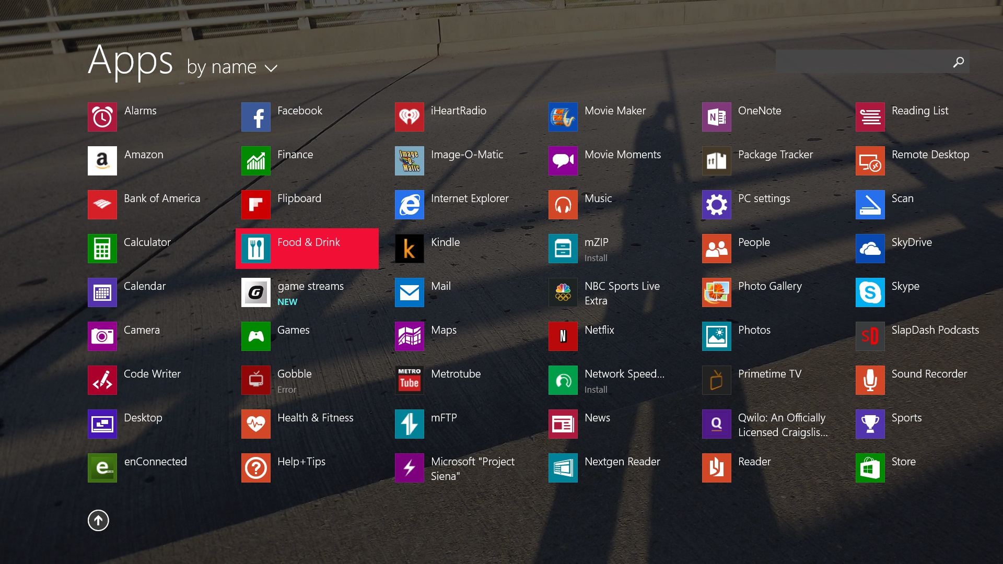
Task: Open the Desktop tile icon
Action: tap(102, 424)
